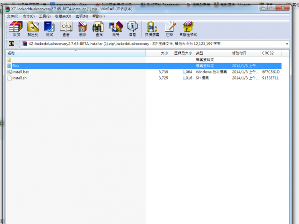Screen dimensions: 299x224
Task: Sort by Name (名称) column header
Action: pos(76,53)
